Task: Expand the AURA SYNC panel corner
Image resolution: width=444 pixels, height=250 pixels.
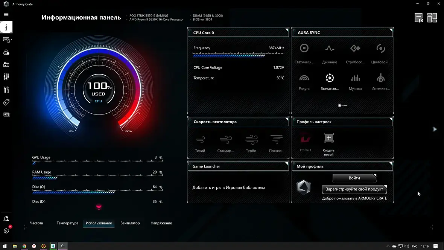Action: (391, 30)
